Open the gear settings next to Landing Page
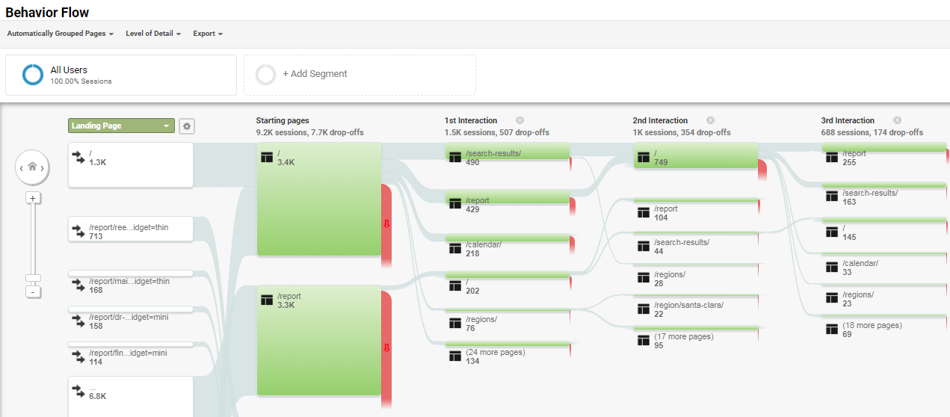The height and width of the screenshot is (417, 950). 187,126
